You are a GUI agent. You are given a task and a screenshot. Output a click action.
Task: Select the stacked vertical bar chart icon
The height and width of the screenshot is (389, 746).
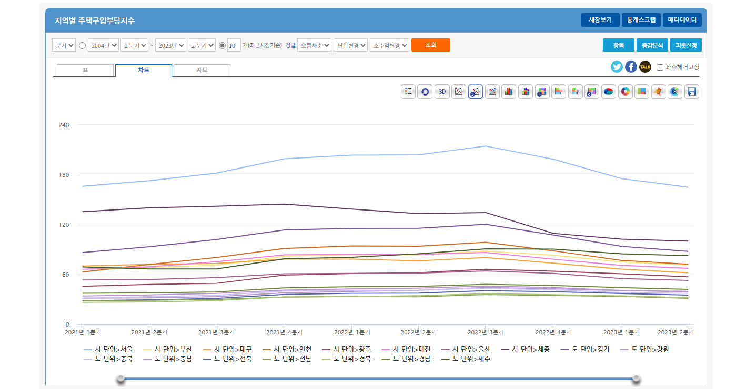(526, 91)
